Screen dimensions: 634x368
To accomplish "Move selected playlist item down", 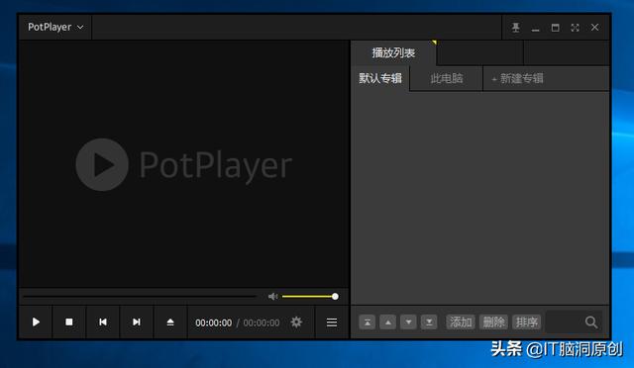I will click(408, 322).
